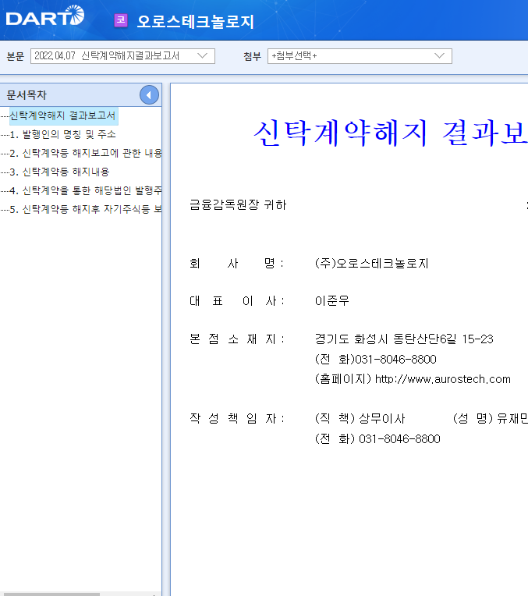Click company name (주)오로스테크놀로지 in document

point(372,264)
